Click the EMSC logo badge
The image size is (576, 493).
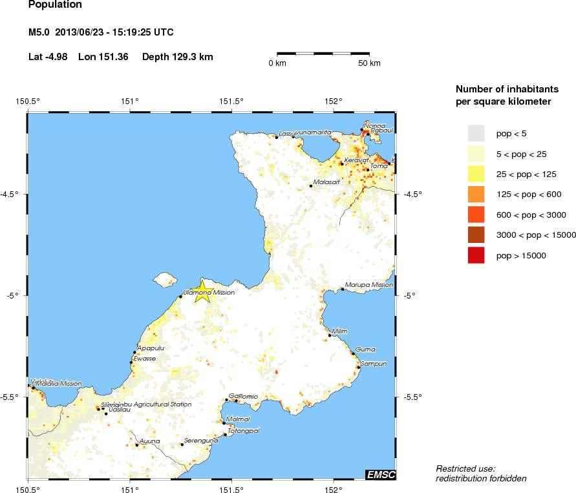point(381,475)
